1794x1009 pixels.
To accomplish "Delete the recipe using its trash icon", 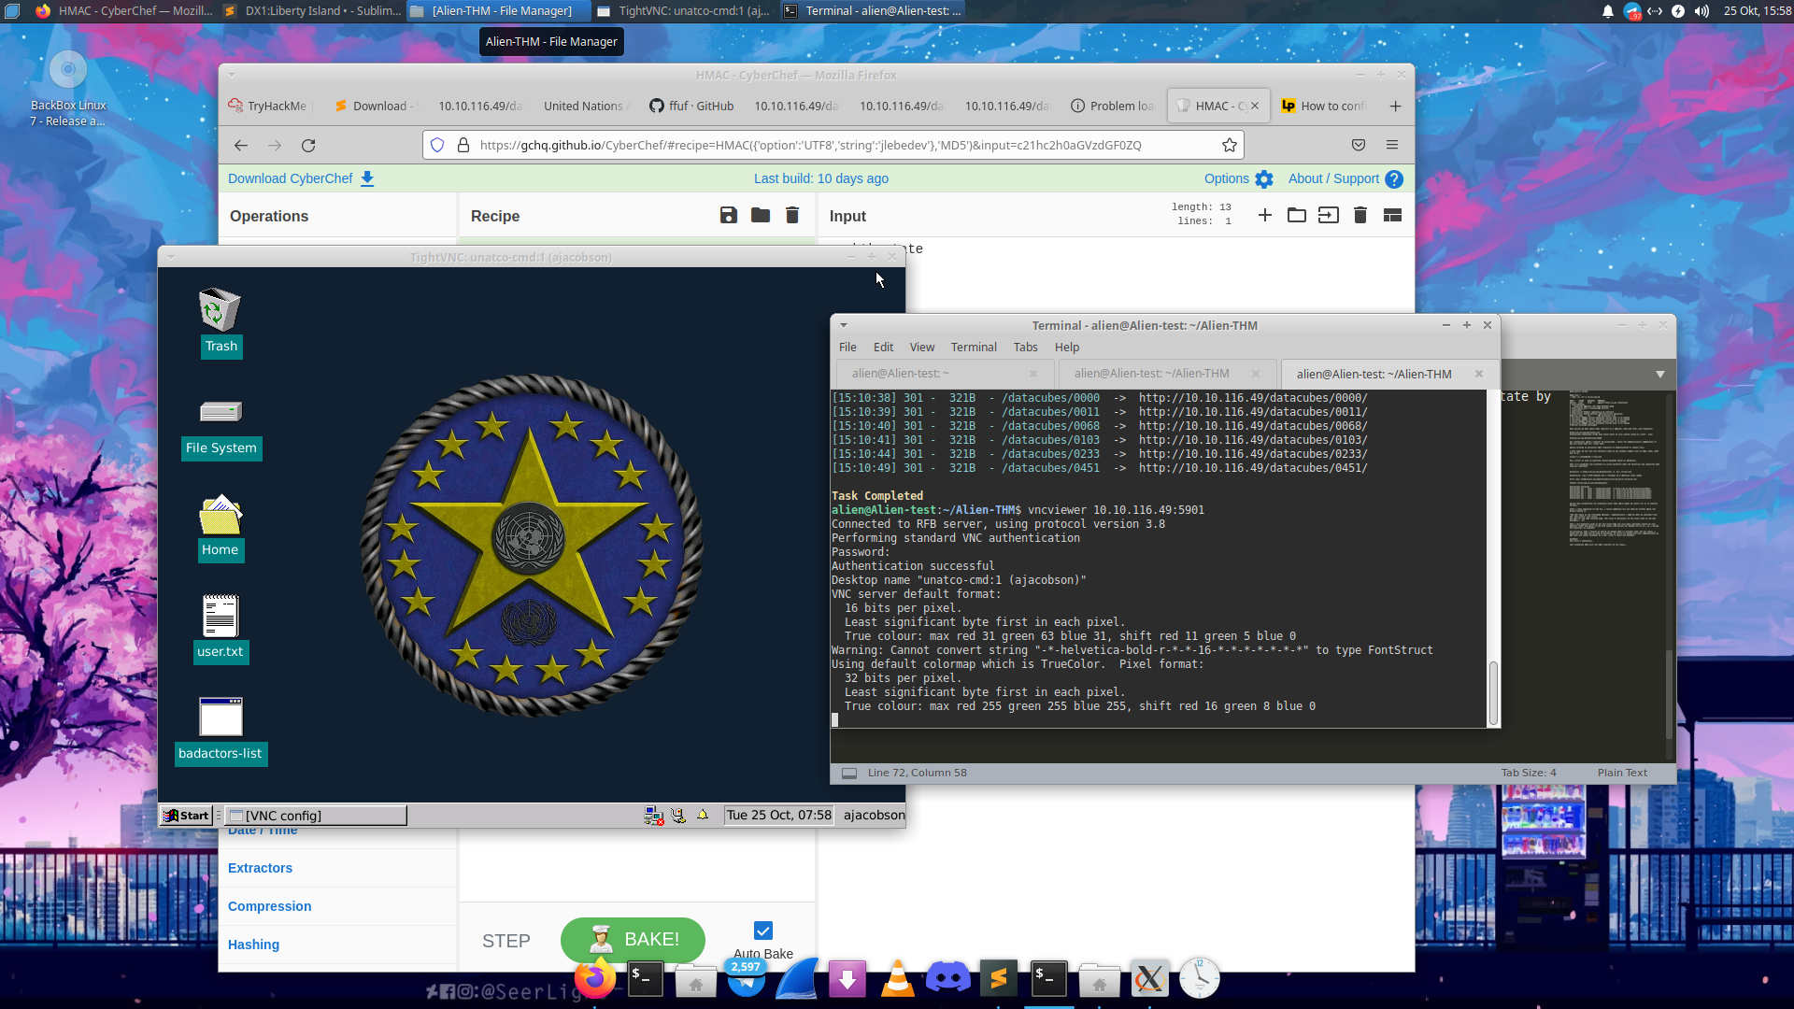I will pyautogui.click(x=791, y=215).
